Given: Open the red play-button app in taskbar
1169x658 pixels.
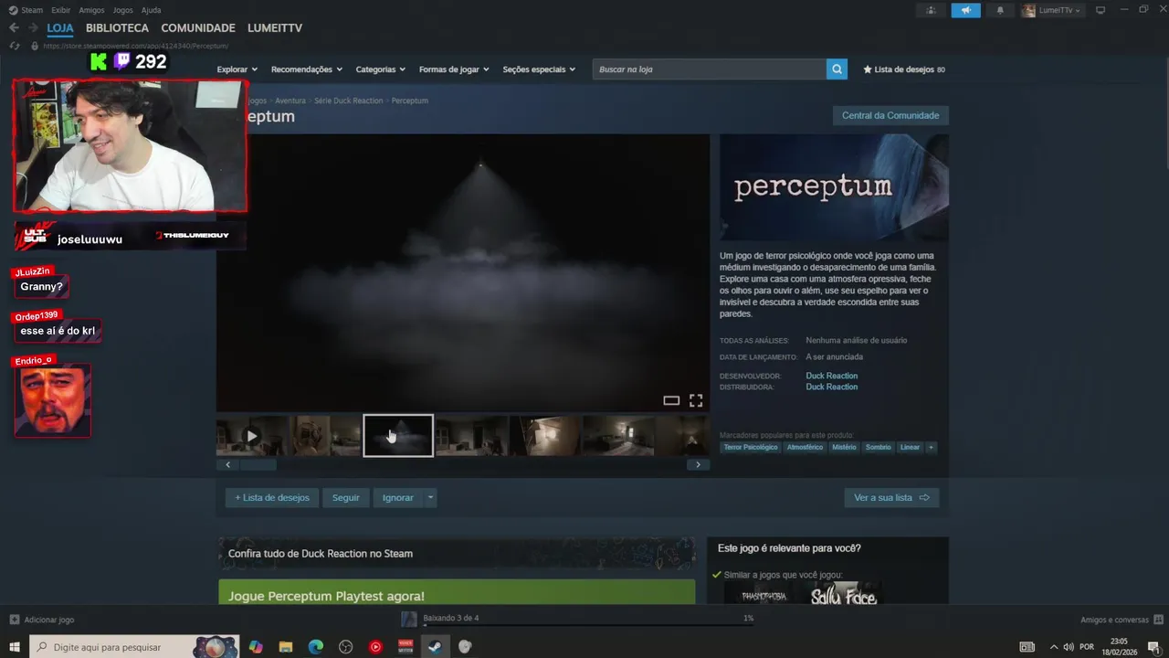Looking at the screenshot, I should point(375,647).
